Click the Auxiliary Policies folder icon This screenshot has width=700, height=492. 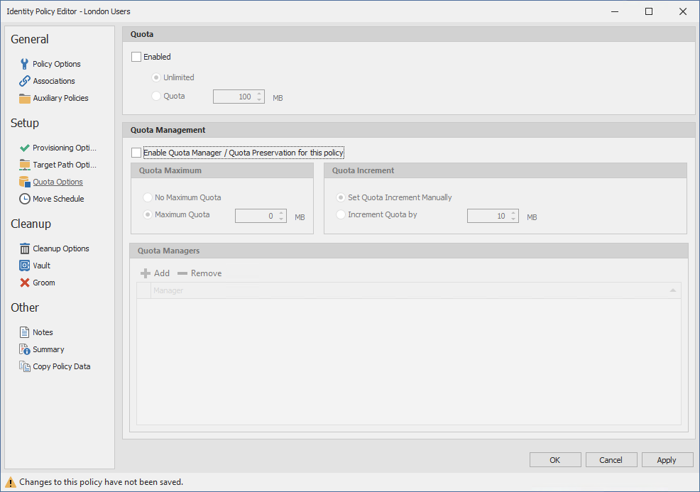tap(25, 97)
